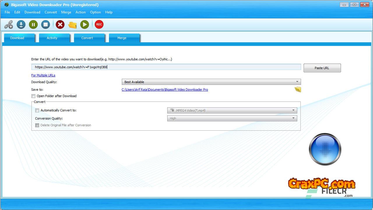Click the For Multiple URLs link

[x=43, y=75]
